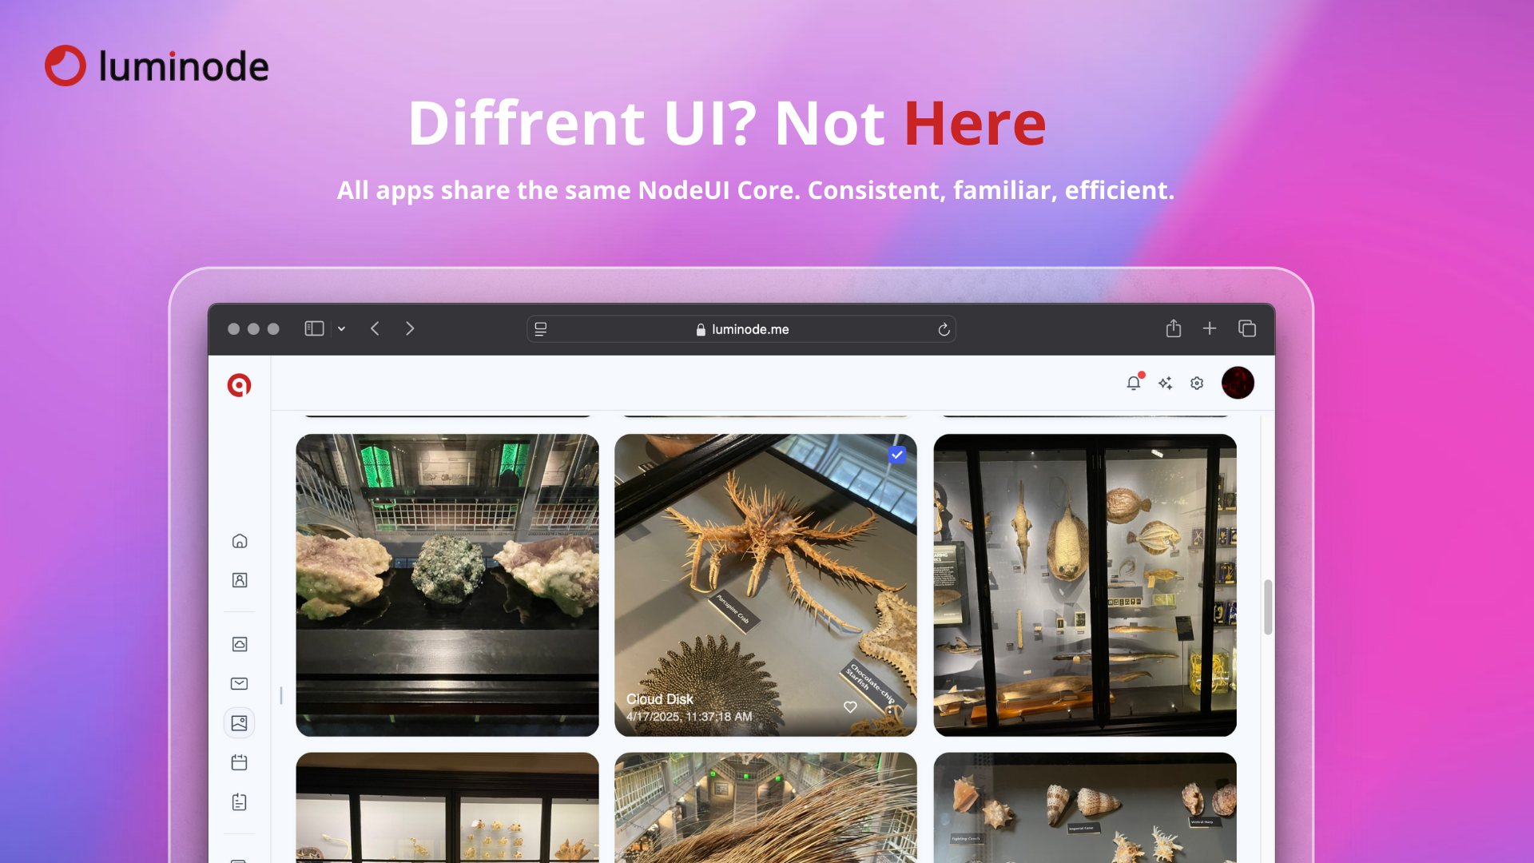1534x863 pixels.
Task: Open the Home page from sidebar
Action: click(240, 542)
